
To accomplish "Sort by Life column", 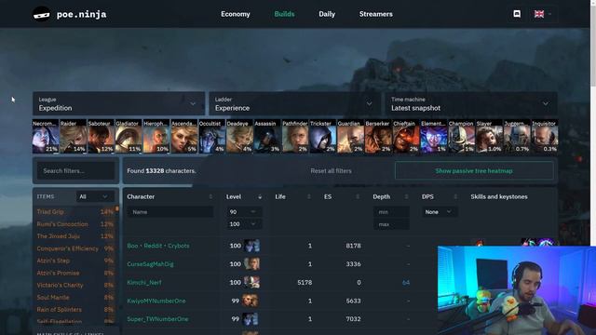I will pyautogui.click(x=292, y=196).
